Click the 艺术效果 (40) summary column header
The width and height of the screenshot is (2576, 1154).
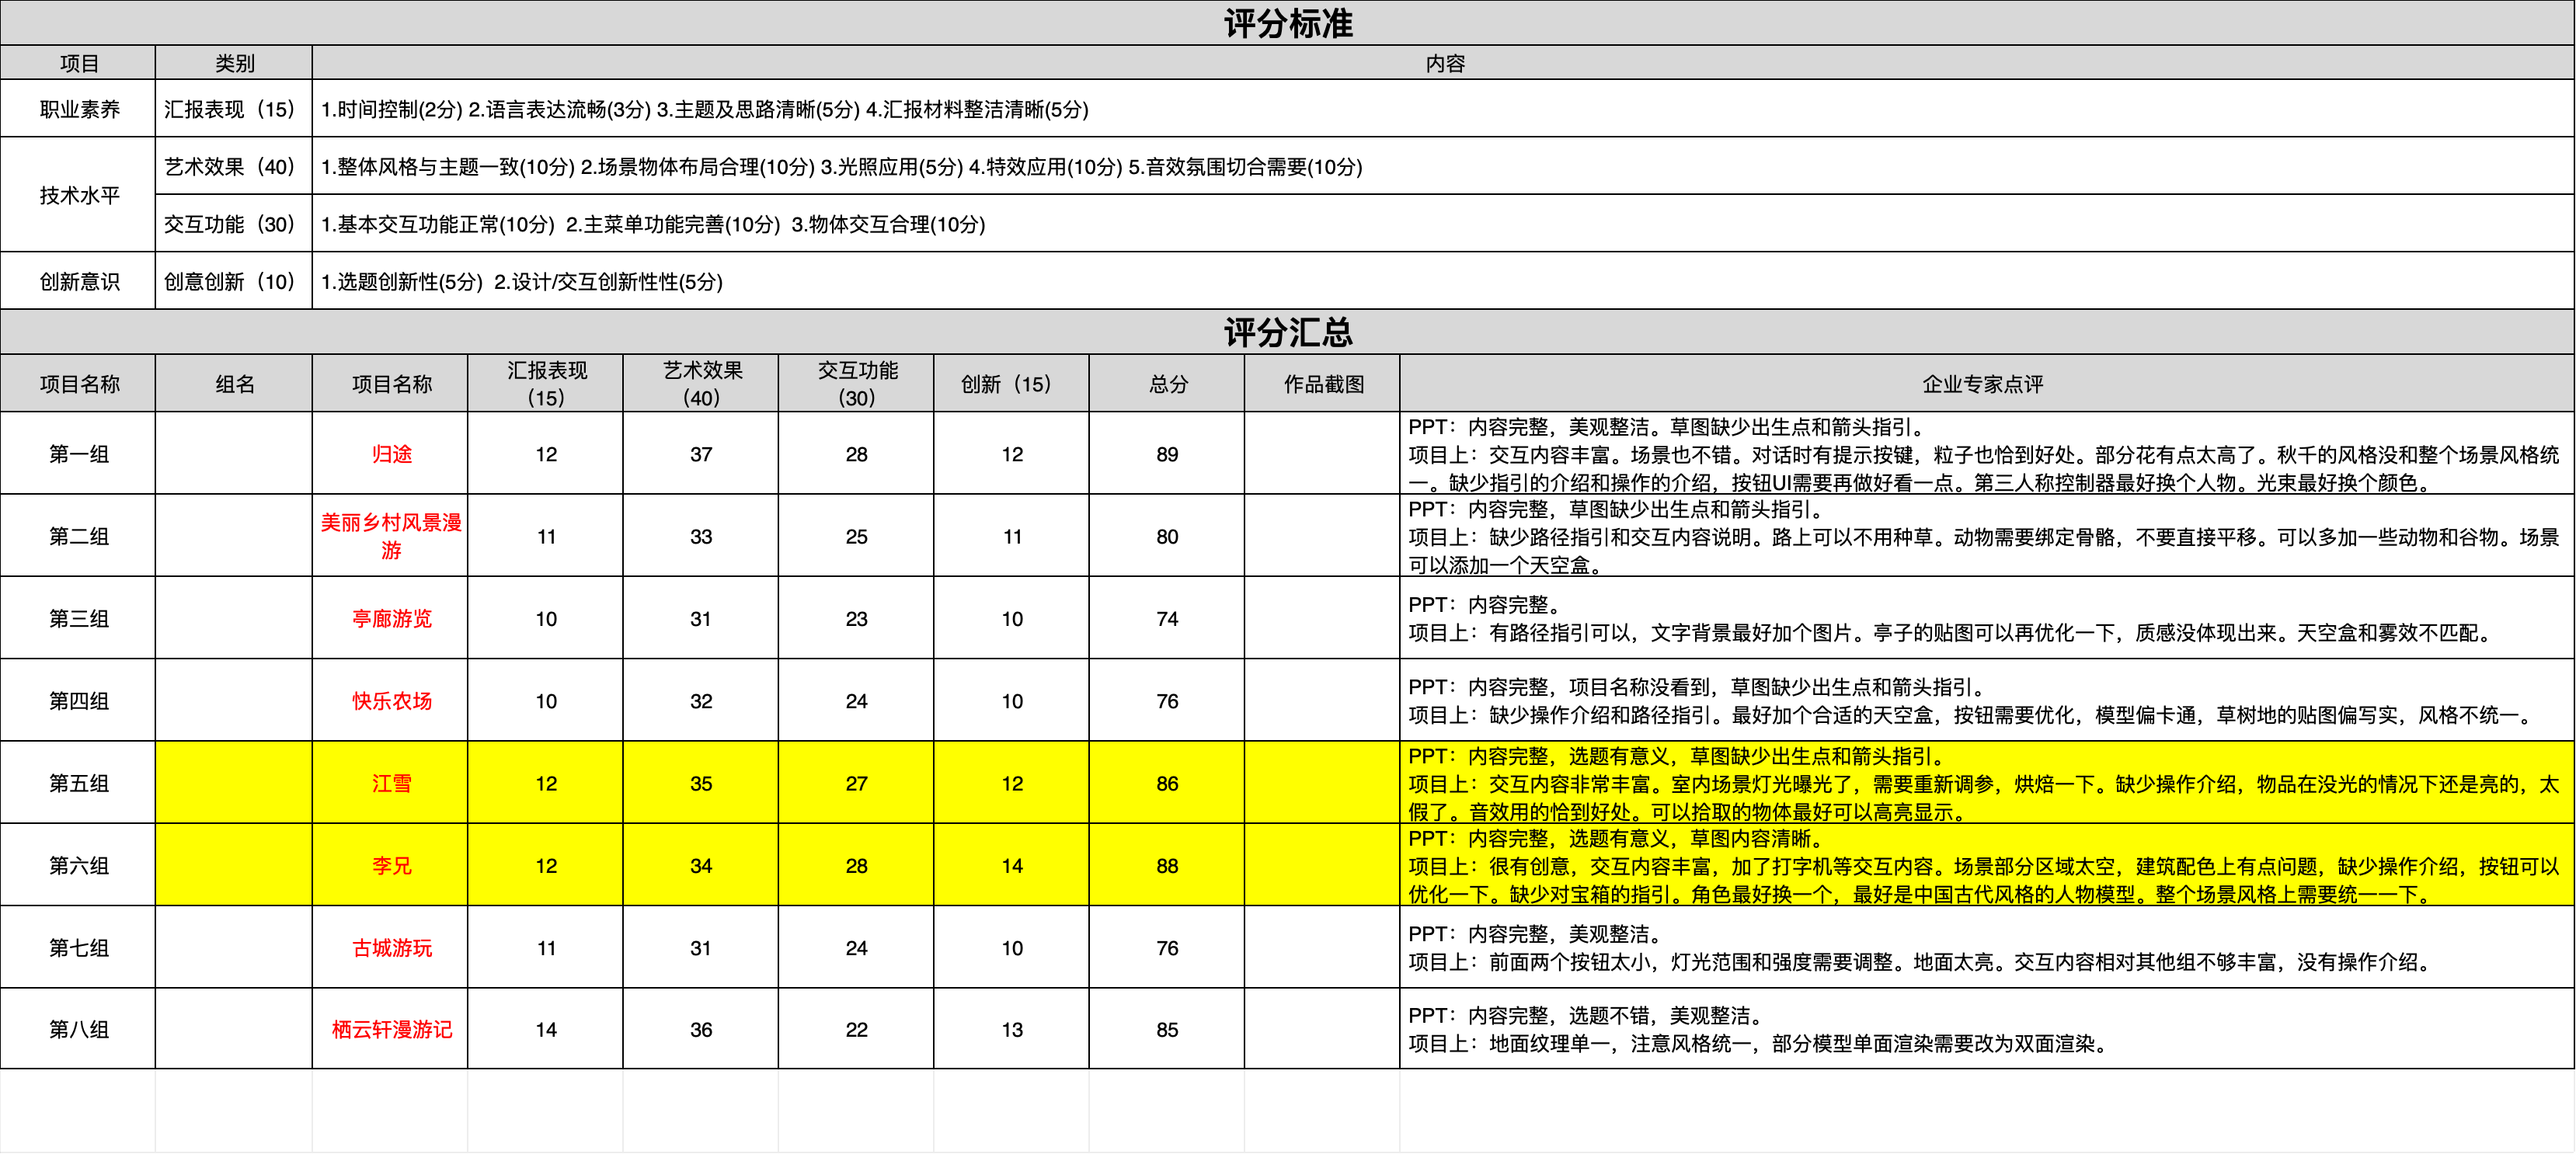click(x=701, y=384)
